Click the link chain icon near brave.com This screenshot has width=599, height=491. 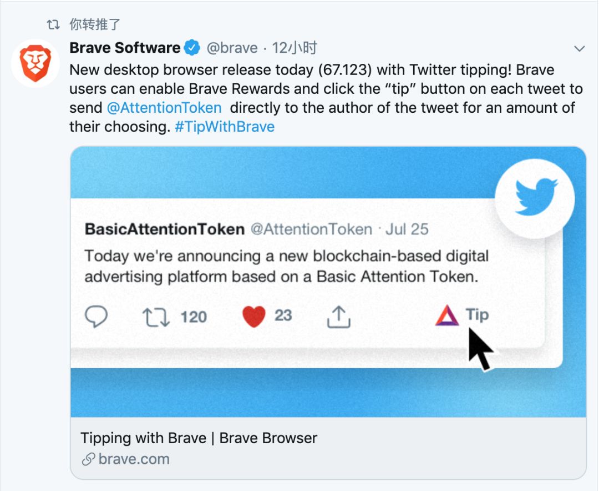88,459
